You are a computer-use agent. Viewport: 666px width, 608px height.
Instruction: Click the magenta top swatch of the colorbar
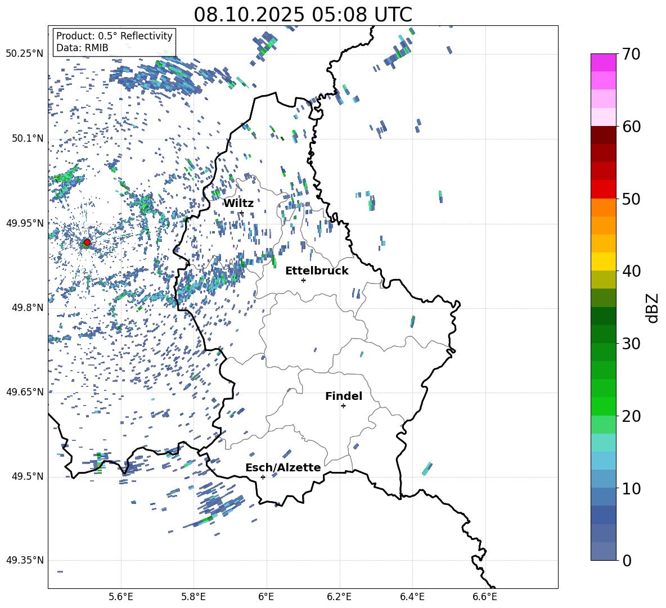point(603,62)
